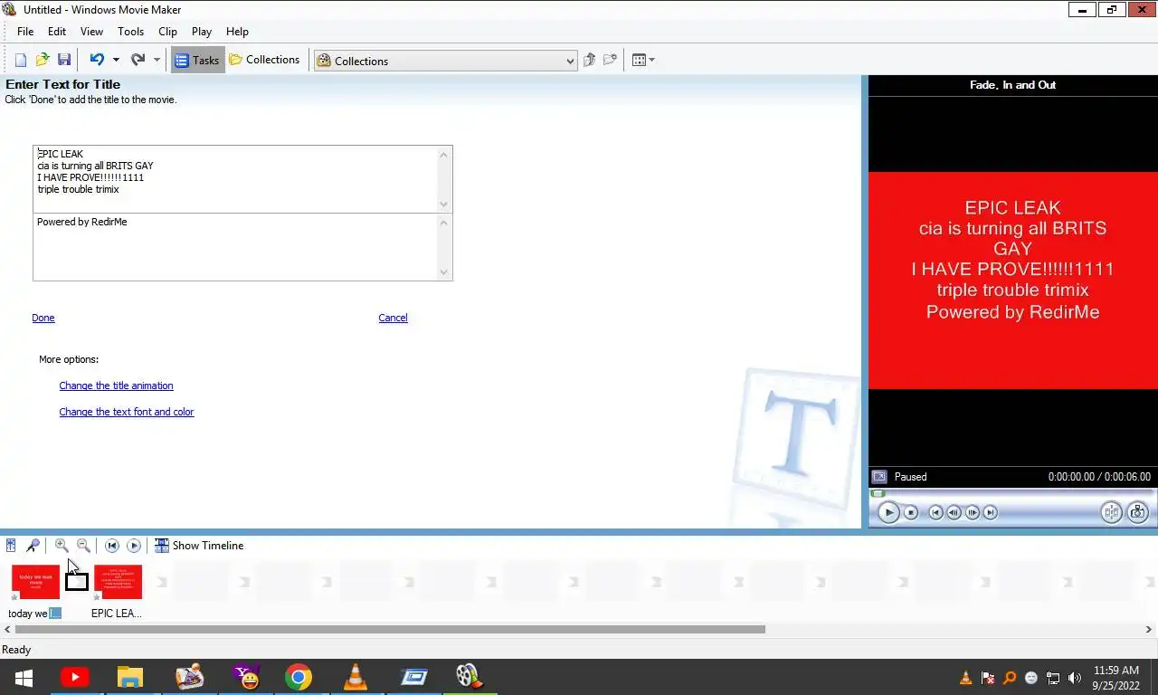Set audio levels icon in storyboard toolbar
This screenshot has height=695, width=1158.
pos(11,546)
